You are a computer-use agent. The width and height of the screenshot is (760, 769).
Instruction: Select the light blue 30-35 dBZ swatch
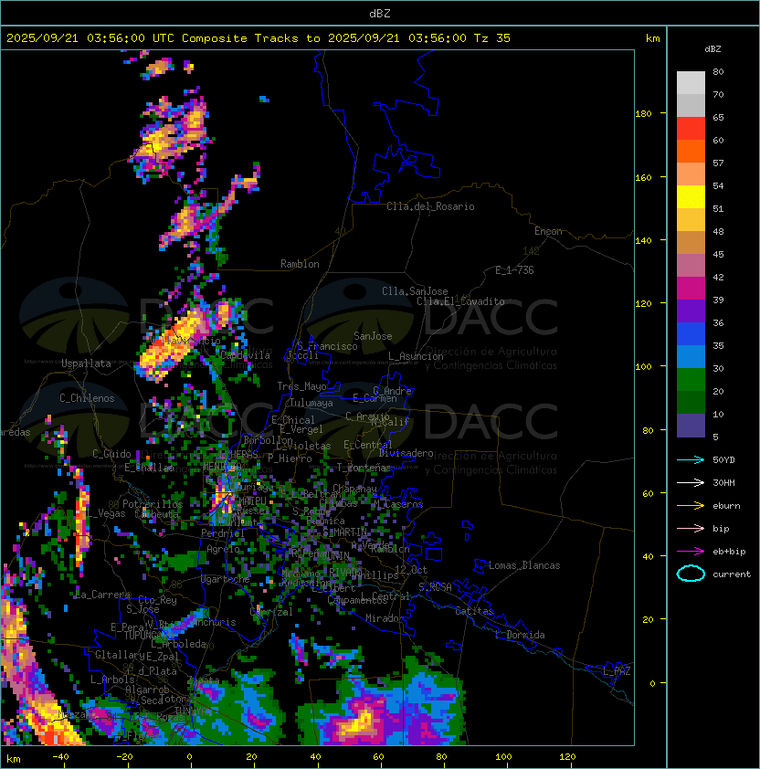point(691,357)
